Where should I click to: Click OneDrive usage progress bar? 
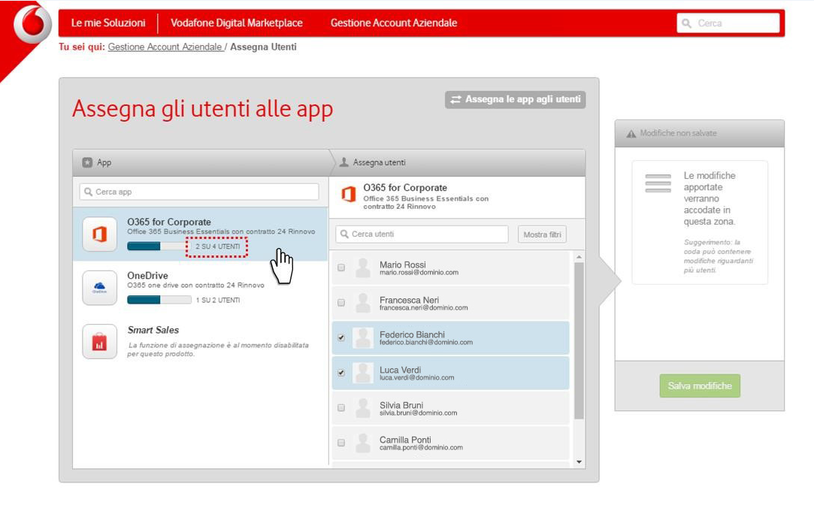coord(159,300)
